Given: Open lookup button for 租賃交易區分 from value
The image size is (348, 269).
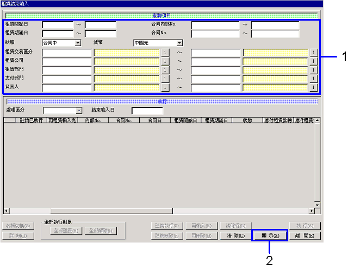Looking at the screenshot, I should coord(165,53).
